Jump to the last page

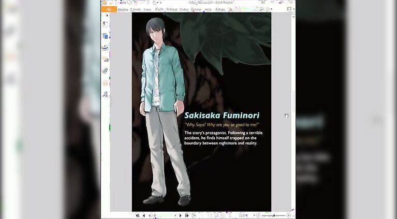[187, 215]
